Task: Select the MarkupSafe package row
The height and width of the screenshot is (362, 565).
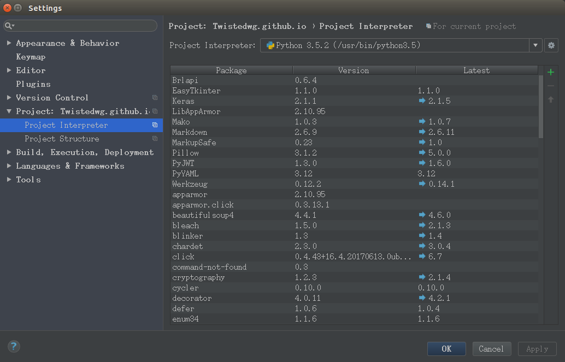Action: [x=354, y=143]
